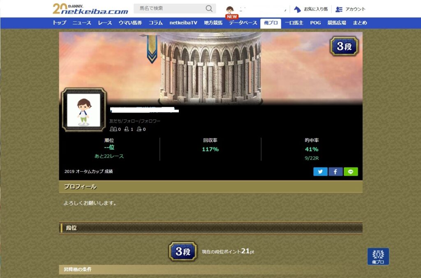Open the トップ menu item
Viewport: 421px width, 278px height.
[59, 23]
